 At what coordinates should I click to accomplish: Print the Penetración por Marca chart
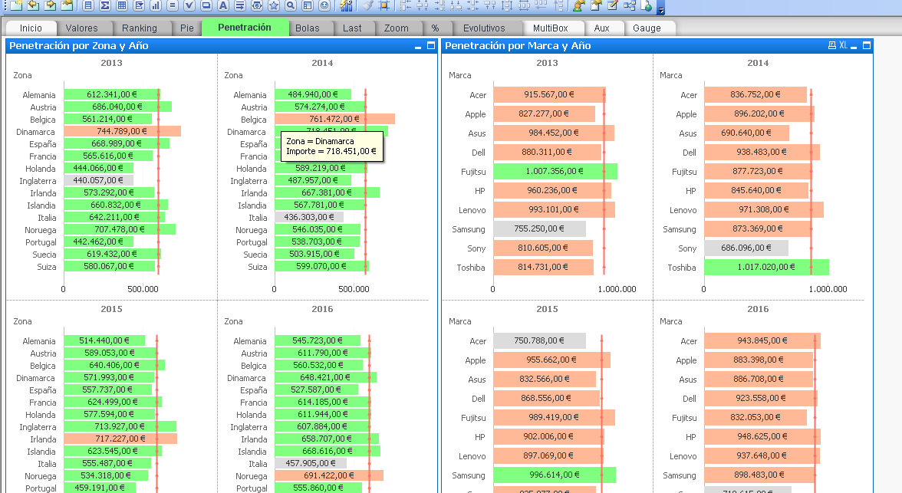(831, 45)
